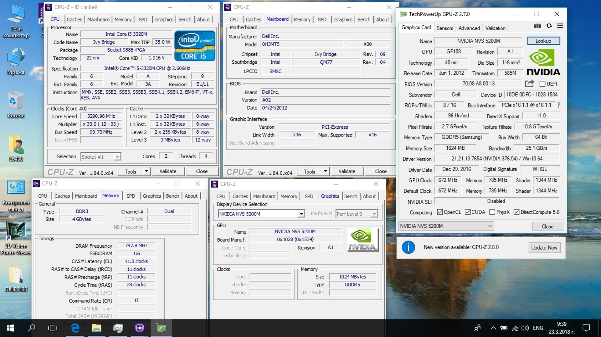Click the Update Now button
This screenshot has height=337, width=601.
(x=544, y=248)
